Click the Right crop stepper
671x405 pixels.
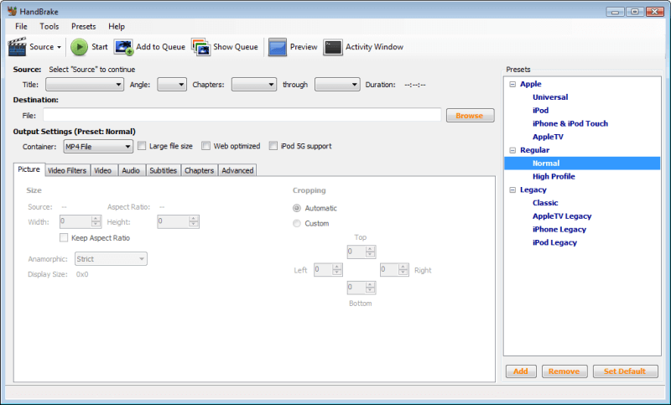point(394,269)
